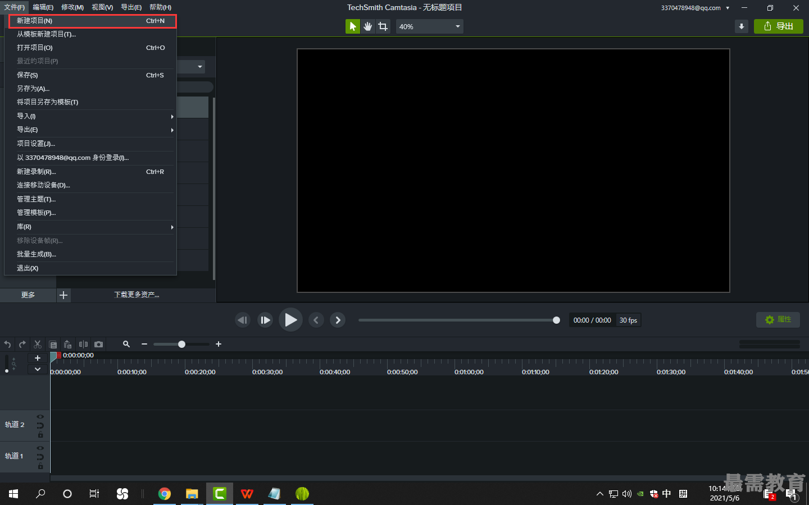Image resolution: width=809 pixels, height=505 pixels.
Task: Enable the crop tool
Action: pos(383,26)
